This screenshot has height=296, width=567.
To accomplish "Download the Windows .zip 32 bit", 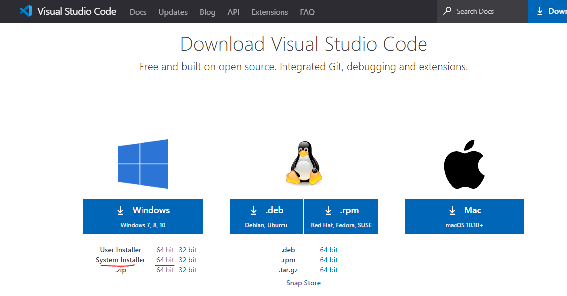I will point(188,270).
